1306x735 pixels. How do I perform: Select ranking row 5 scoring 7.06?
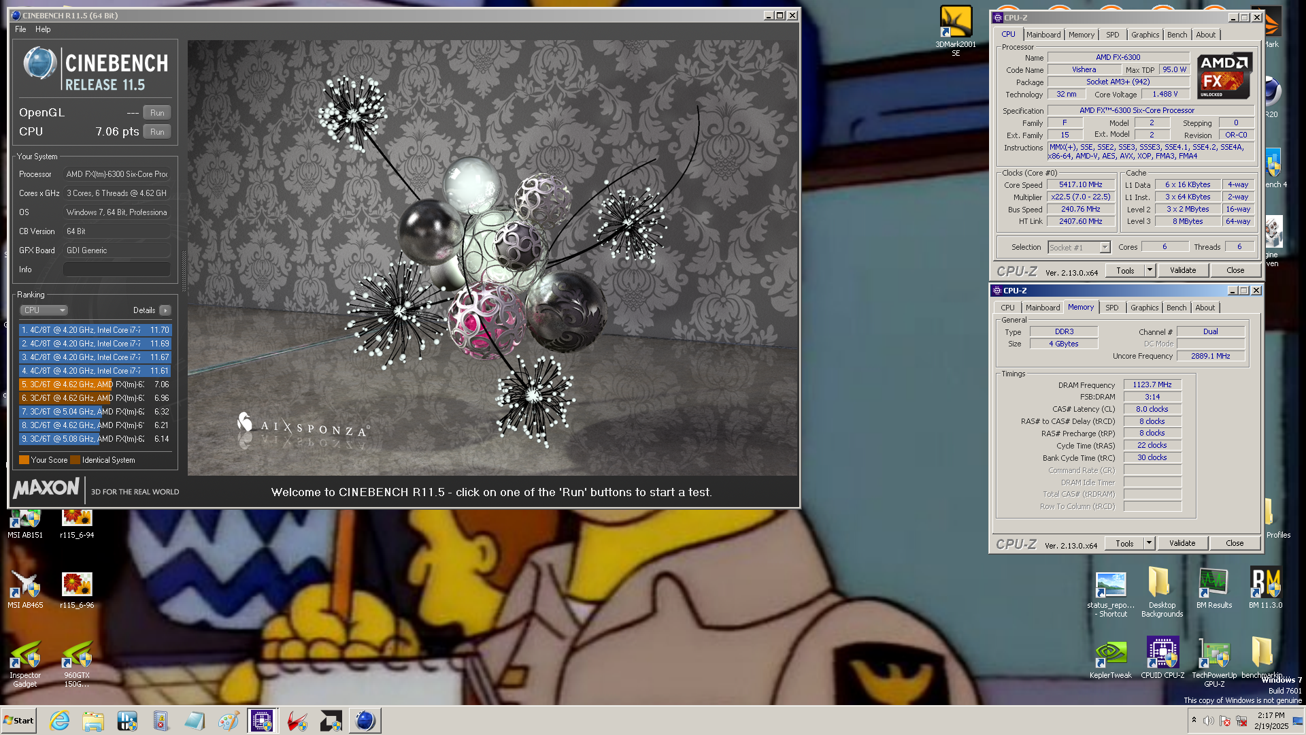pyautogui.click(x=95, y=385)
